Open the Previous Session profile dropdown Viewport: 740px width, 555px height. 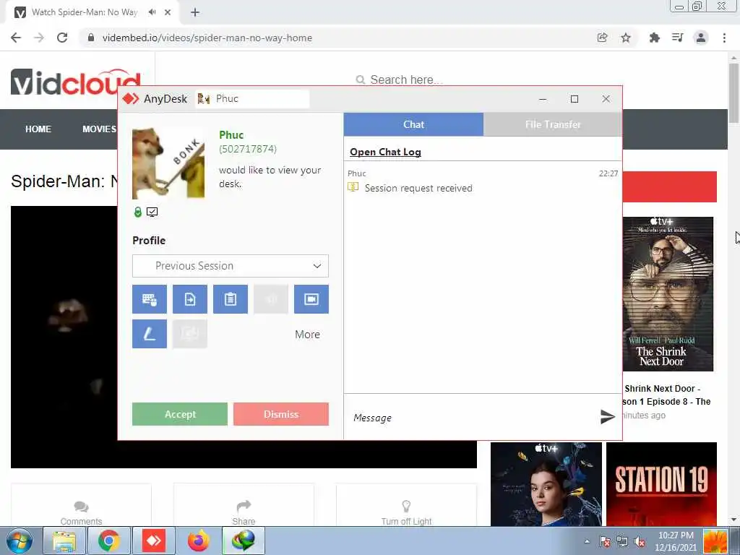coord(231,266)
